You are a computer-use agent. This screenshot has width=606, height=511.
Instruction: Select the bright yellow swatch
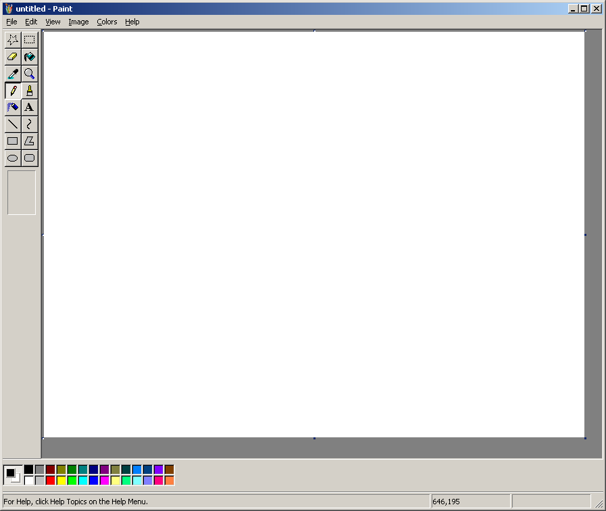coord(61,481)
